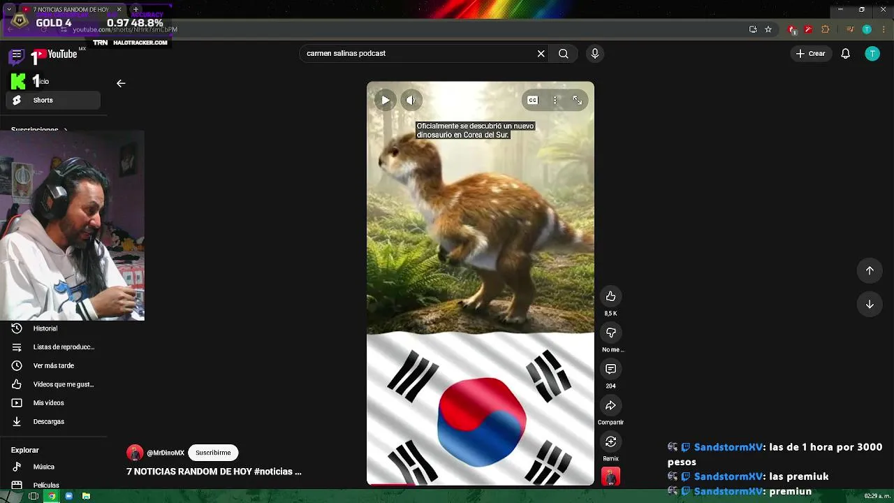The image size is (894, 503).
Task: Click the YouTube logo
Action: 54,54
